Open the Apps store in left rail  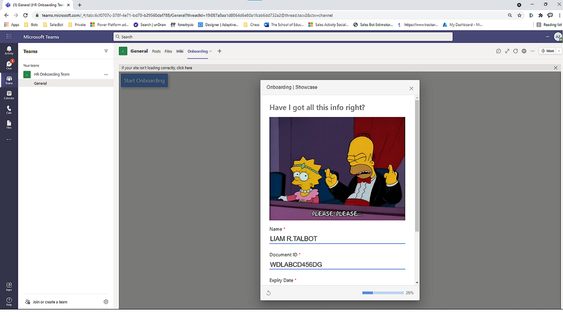point(9,287)
